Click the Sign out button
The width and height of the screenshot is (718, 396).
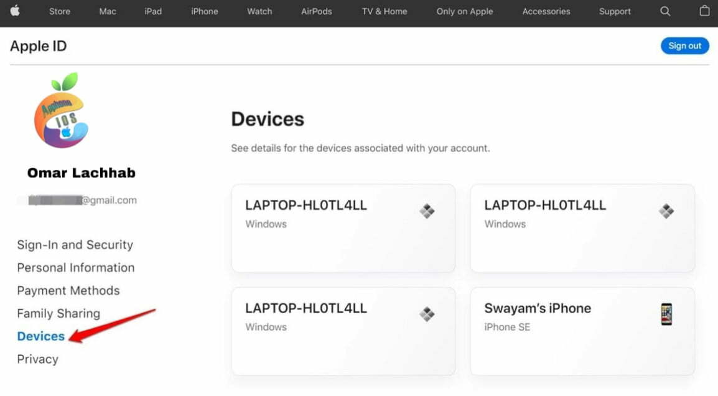[684, 46]
